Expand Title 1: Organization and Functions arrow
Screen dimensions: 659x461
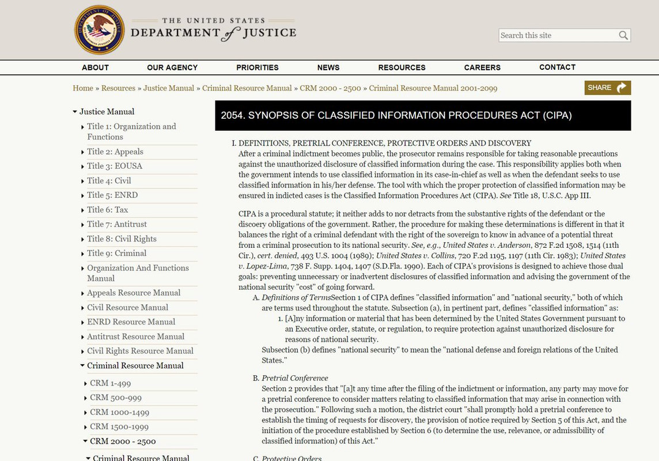82,127
